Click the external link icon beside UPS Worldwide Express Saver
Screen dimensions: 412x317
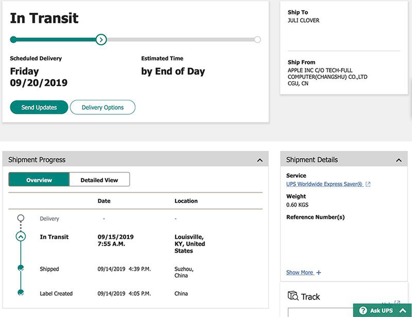368,184
